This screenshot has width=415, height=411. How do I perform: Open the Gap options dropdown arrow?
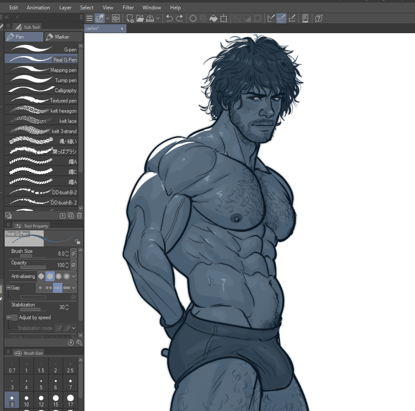coord(74,288)
